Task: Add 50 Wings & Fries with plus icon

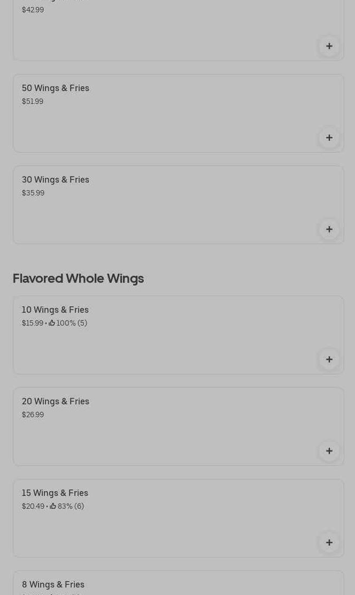Action: point(329,138)
